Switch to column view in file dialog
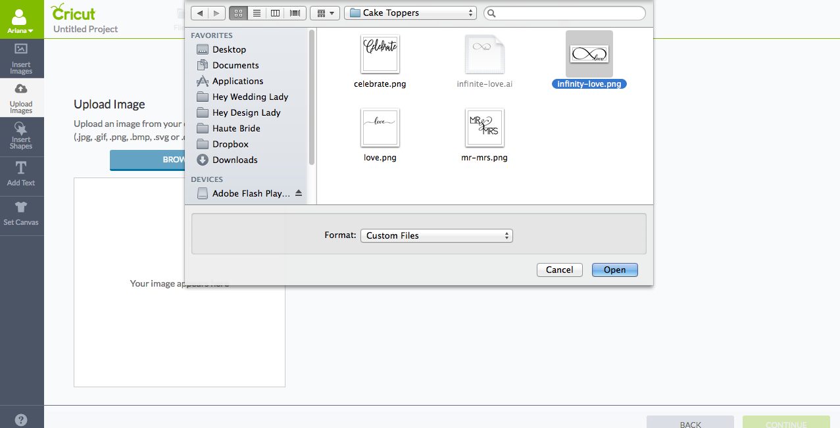The image size is (840, 428). pyautogui.click(x=276, y=13)
